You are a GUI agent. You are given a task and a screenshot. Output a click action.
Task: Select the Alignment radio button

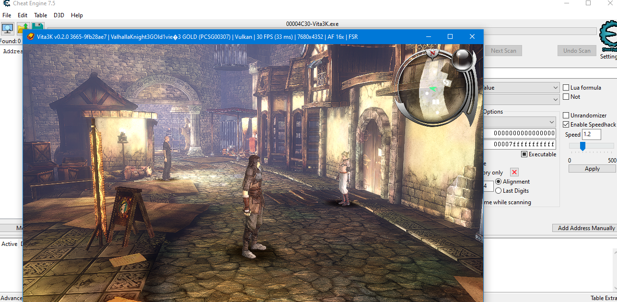[499, 182]
